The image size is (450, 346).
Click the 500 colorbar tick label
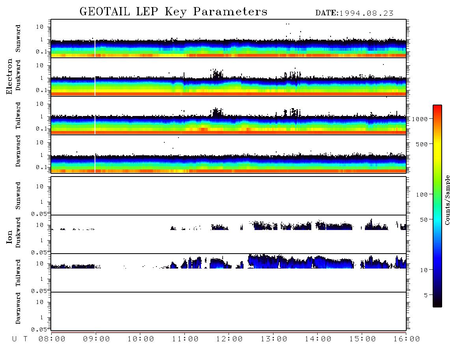coord(422,144)
